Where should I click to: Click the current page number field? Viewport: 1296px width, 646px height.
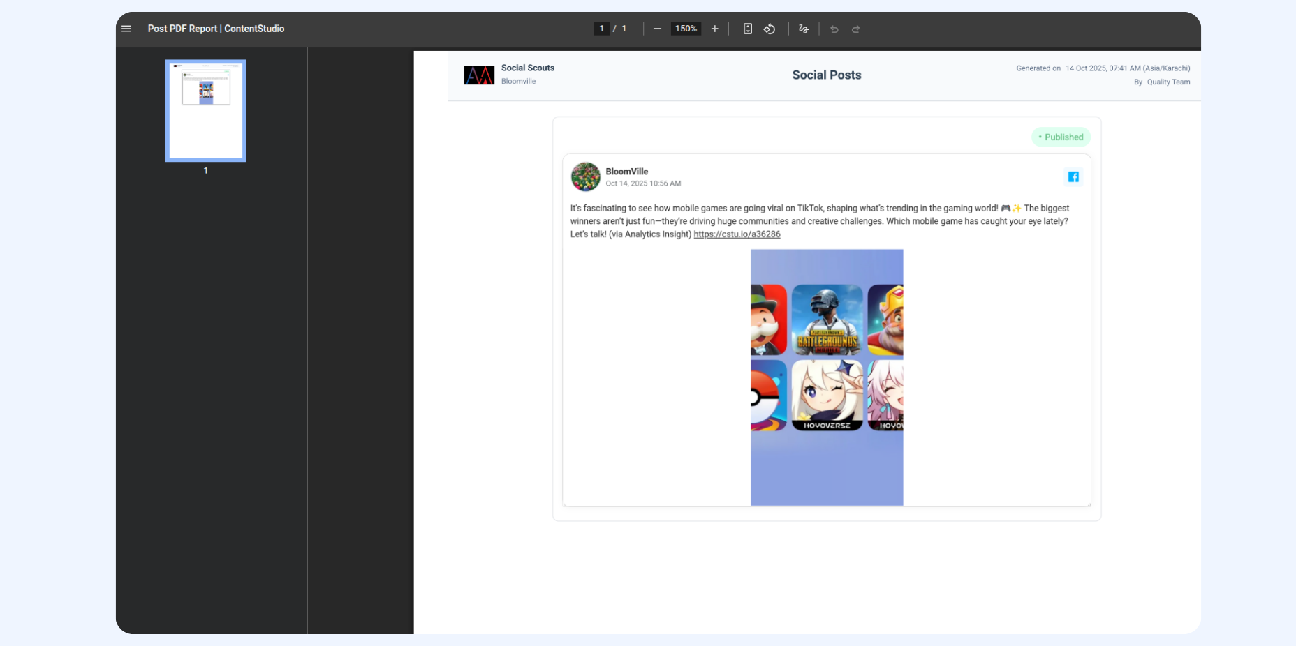(x=601, y=29)
